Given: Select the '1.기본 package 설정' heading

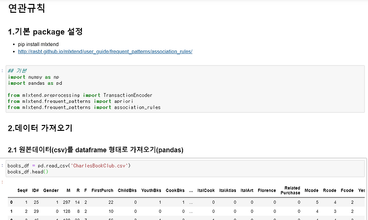Looking at the screenshot, I should point(45,32).
